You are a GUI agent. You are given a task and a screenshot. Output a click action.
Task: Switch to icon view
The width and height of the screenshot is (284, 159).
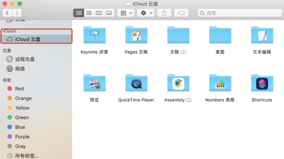click(79, 13)
